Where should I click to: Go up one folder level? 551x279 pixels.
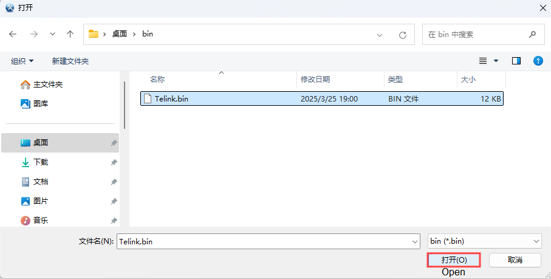coord(70,34)
